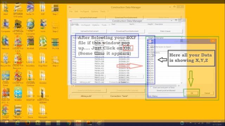Enable Start and end point of lines checkbox
225x126 pixels.
tap(151, 87)
